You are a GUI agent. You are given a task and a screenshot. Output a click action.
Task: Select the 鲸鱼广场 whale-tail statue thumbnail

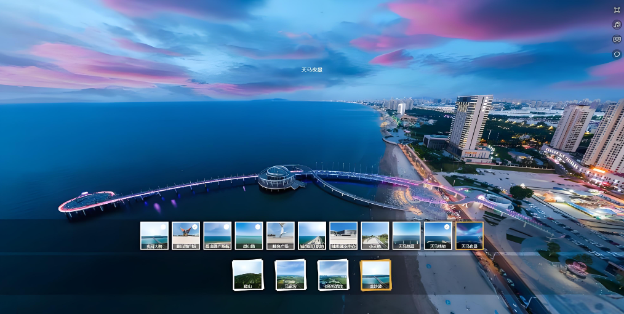click(x=280, y=235)
